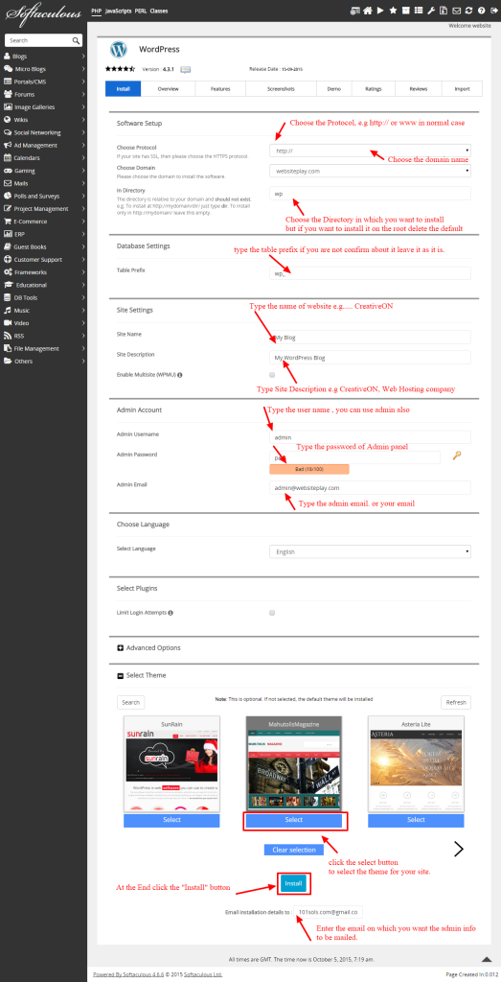The height and width of the screenshot is (982, 501).
Task: Open ratings via the star icon
Action: click(x=393, y=11)
